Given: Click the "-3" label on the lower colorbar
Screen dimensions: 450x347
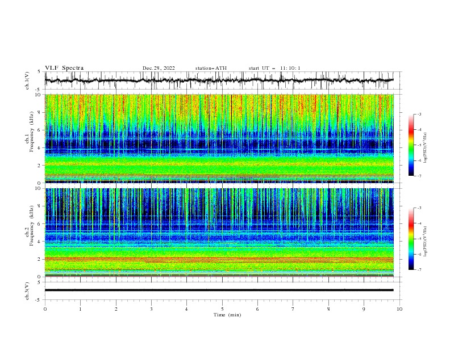Looking at the screenshot, I should [x=419, y=208].
